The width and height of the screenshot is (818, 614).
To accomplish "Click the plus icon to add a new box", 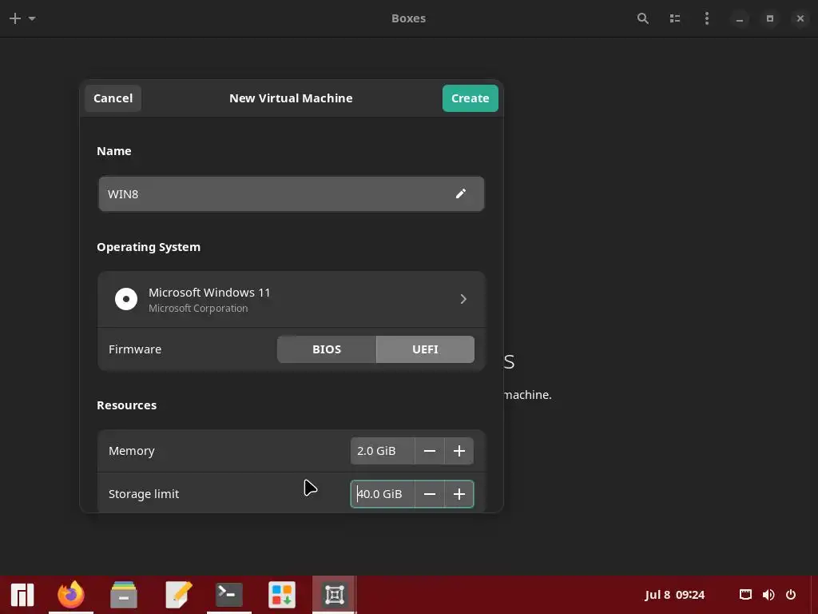I will click(x=15, y=18).
